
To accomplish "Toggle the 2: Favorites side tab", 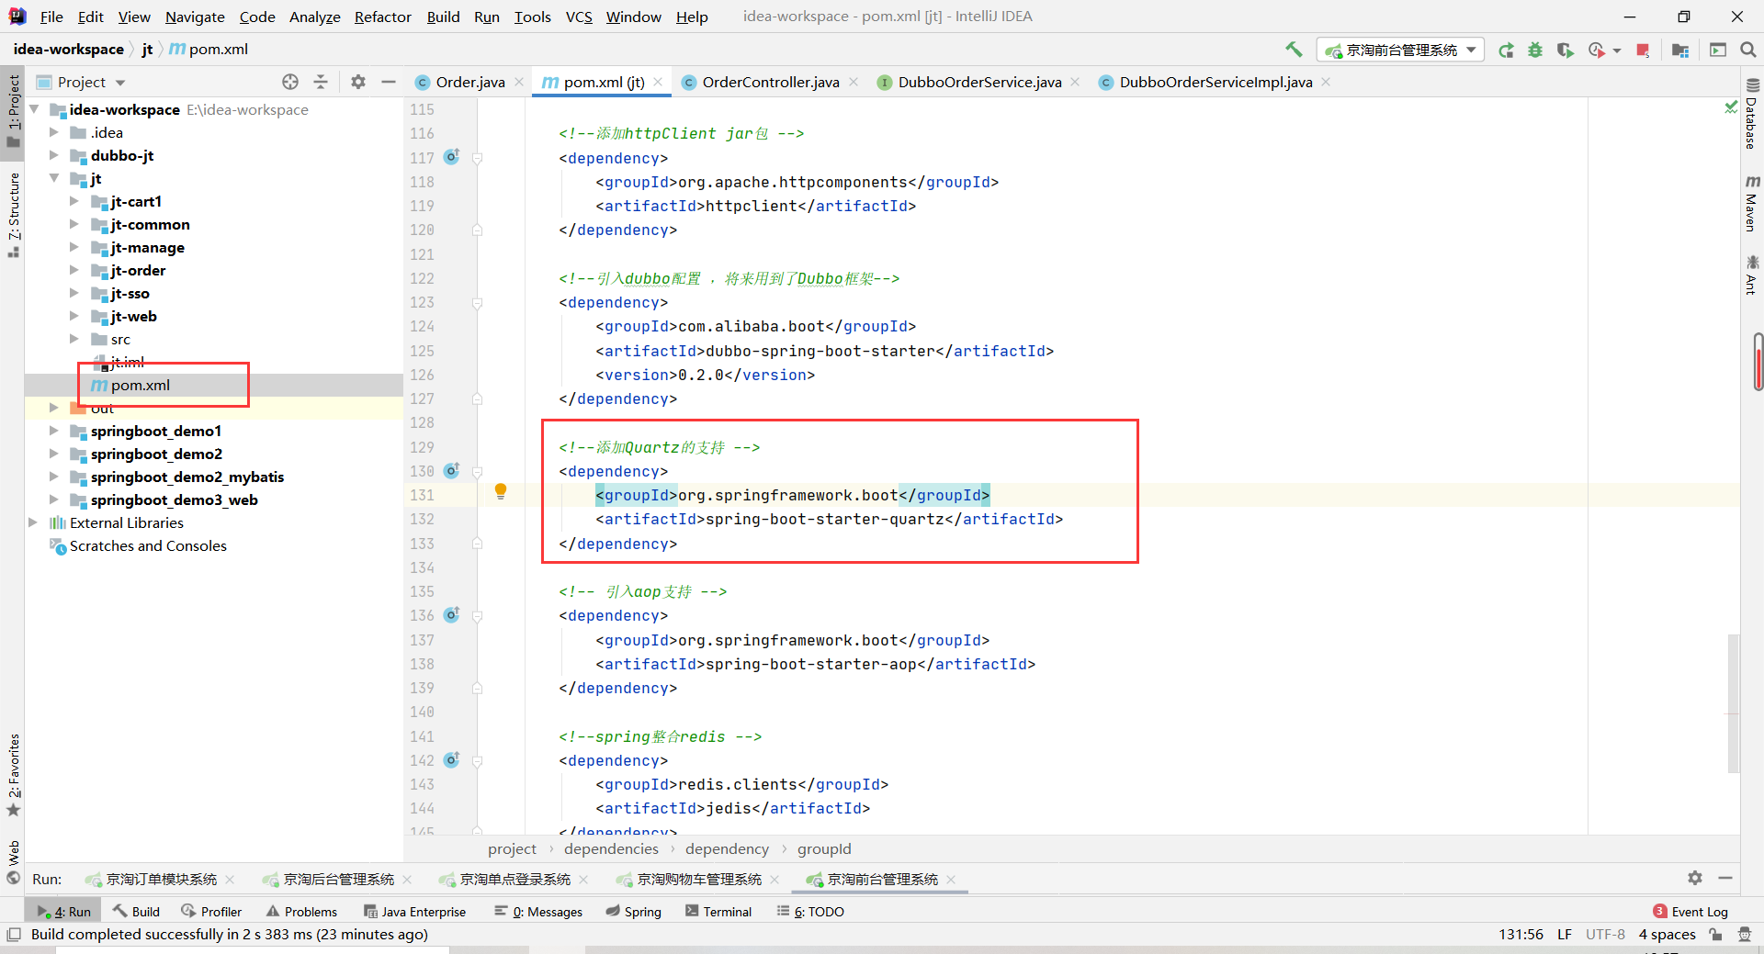I will coord(13,774).
